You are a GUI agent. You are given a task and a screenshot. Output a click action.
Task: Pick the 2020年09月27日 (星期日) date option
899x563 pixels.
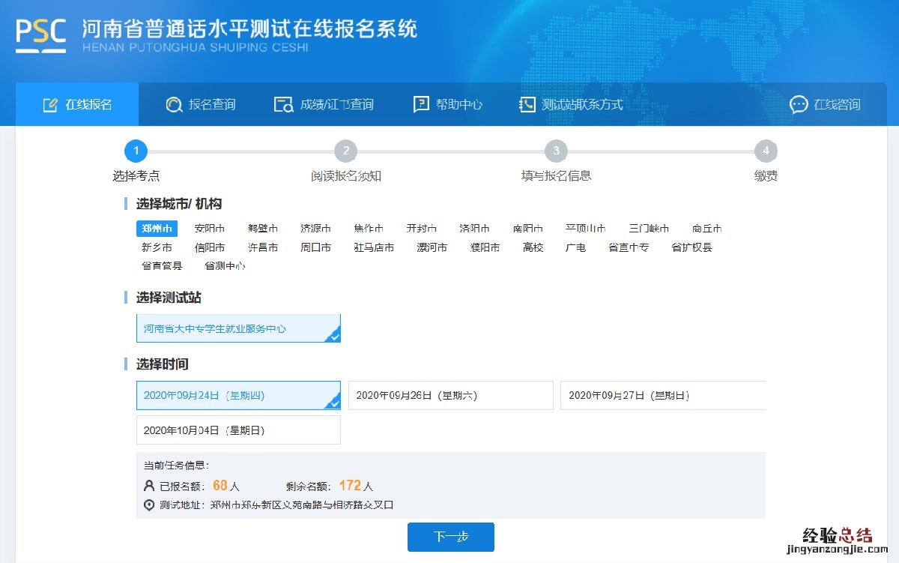point(662,396)
